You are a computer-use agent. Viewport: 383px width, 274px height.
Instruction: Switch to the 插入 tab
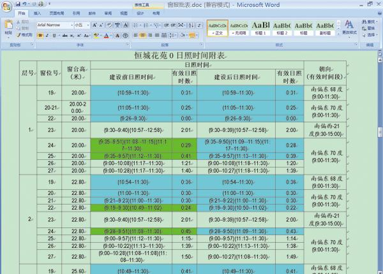point(37,13)
